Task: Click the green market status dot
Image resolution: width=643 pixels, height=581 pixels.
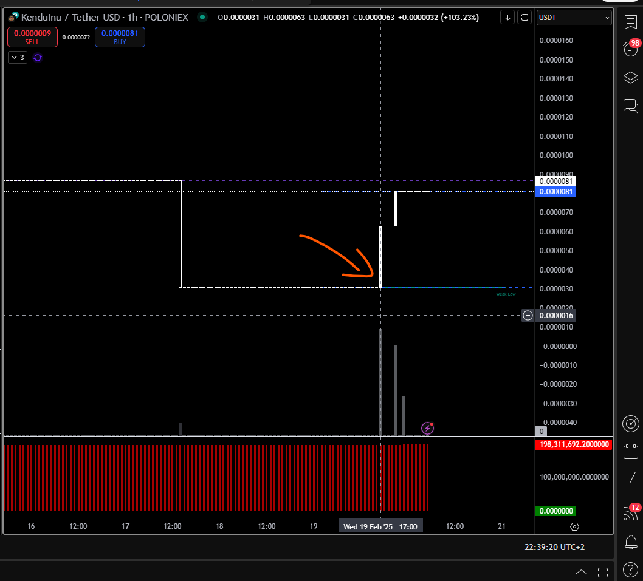Action: point(202,17)
